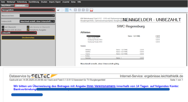188x102 pixels.
Task: Open the Nenngeldliste list type dropdown
Action: (x=28, y=10)
